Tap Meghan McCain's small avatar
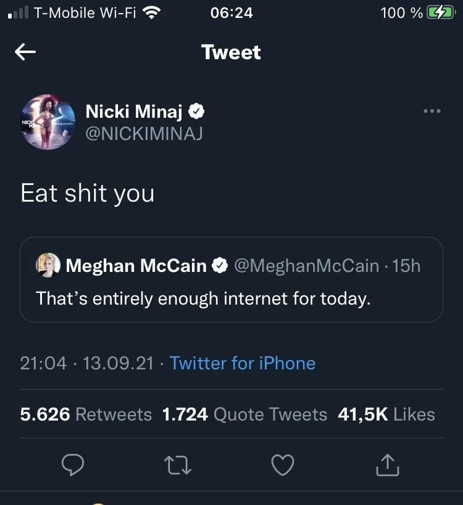Viewport: 463px width, 505px height. coord(49,265)
